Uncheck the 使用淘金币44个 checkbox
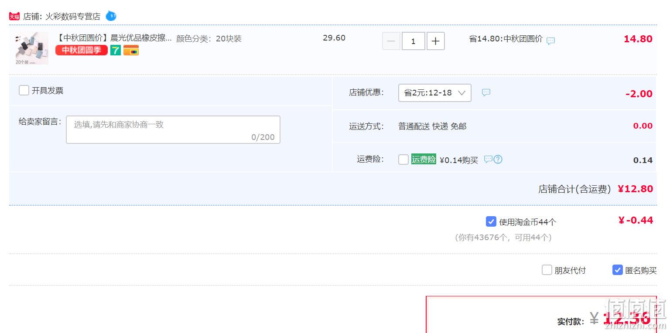Screen dimensions: 670x333 (491, 221)
